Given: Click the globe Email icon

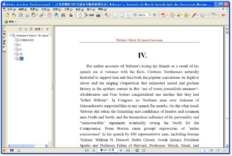Looking at the screenshot, I should coord(56,15).
